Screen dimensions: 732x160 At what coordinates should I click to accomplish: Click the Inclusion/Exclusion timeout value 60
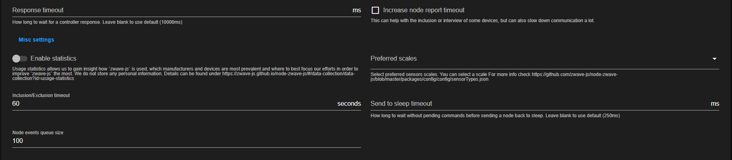pyautogui.click(x=16, y=104)
